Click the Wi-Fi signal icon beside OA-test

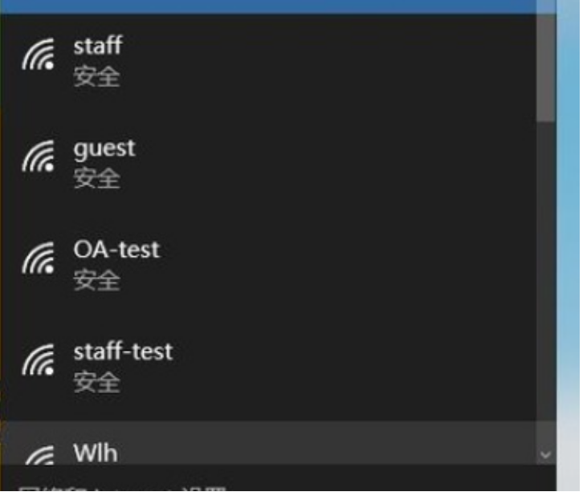tap(39, 260)
